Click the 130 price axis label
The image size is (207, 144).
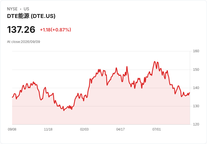(196, 106)
